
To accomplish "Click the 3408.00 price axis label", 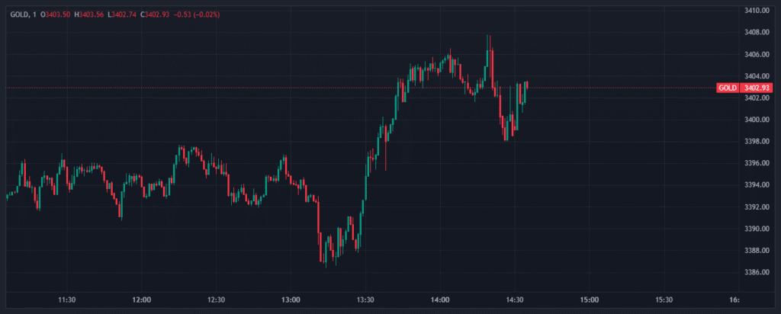I will 757,32.
